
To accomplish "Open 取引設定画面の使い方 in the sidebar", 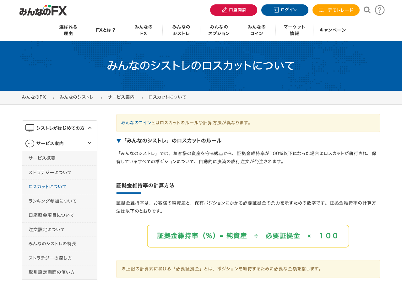I will click(60, 272).
